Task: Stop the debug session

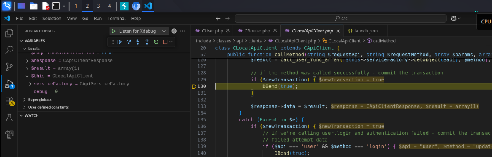Action: [165, 42]
